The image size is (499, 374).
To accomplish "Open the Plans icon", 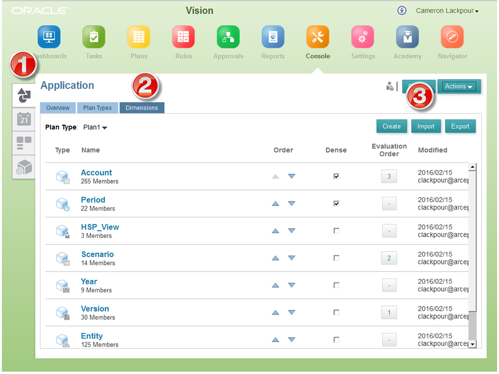I will pyautogui.click(x=139, y=37).
